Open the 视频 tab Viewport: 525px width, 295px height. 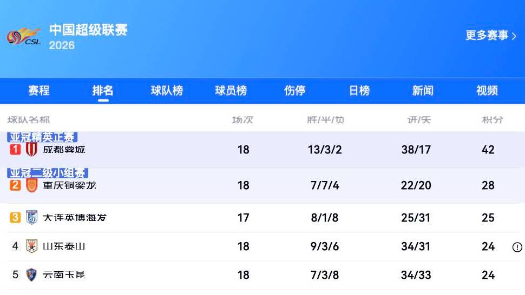point(487,91)
